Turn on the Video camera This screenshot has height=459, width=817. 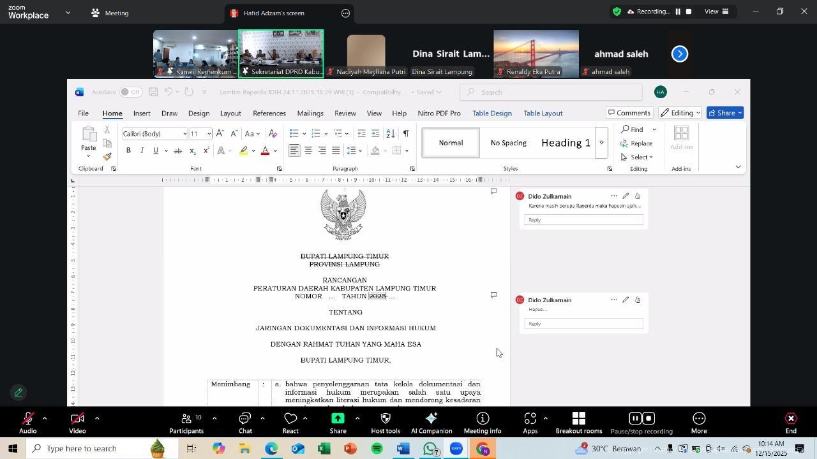[77, 423]
